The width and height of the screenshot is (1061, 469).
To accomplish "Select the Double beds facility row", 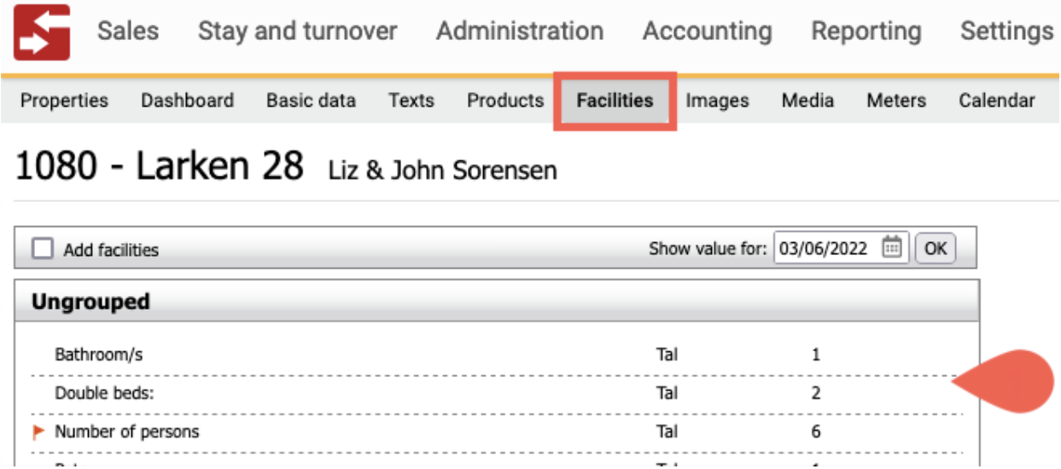I will coord(497,393).
